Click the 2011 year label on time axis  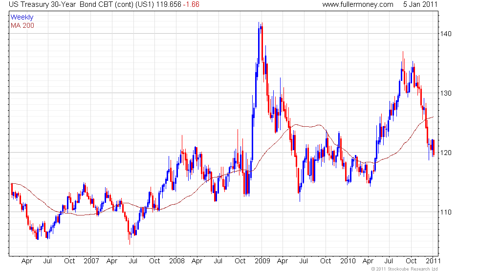[433, 261]
